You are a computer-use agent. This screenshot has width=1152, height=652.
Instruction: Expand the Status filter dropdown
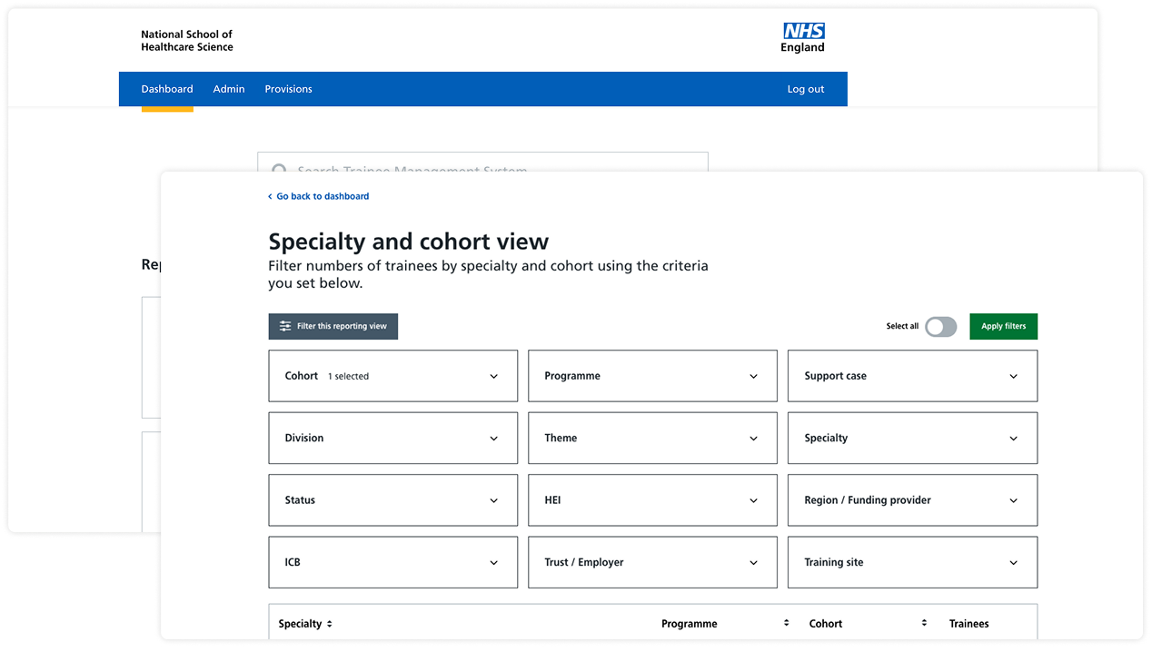pos(393,500)
